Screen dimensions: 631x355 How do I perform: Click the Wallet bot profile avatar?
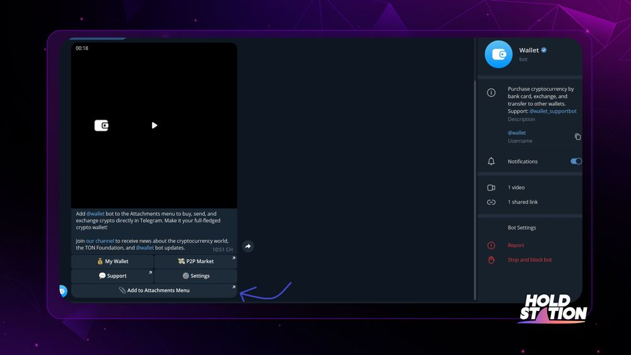(498, 54)
